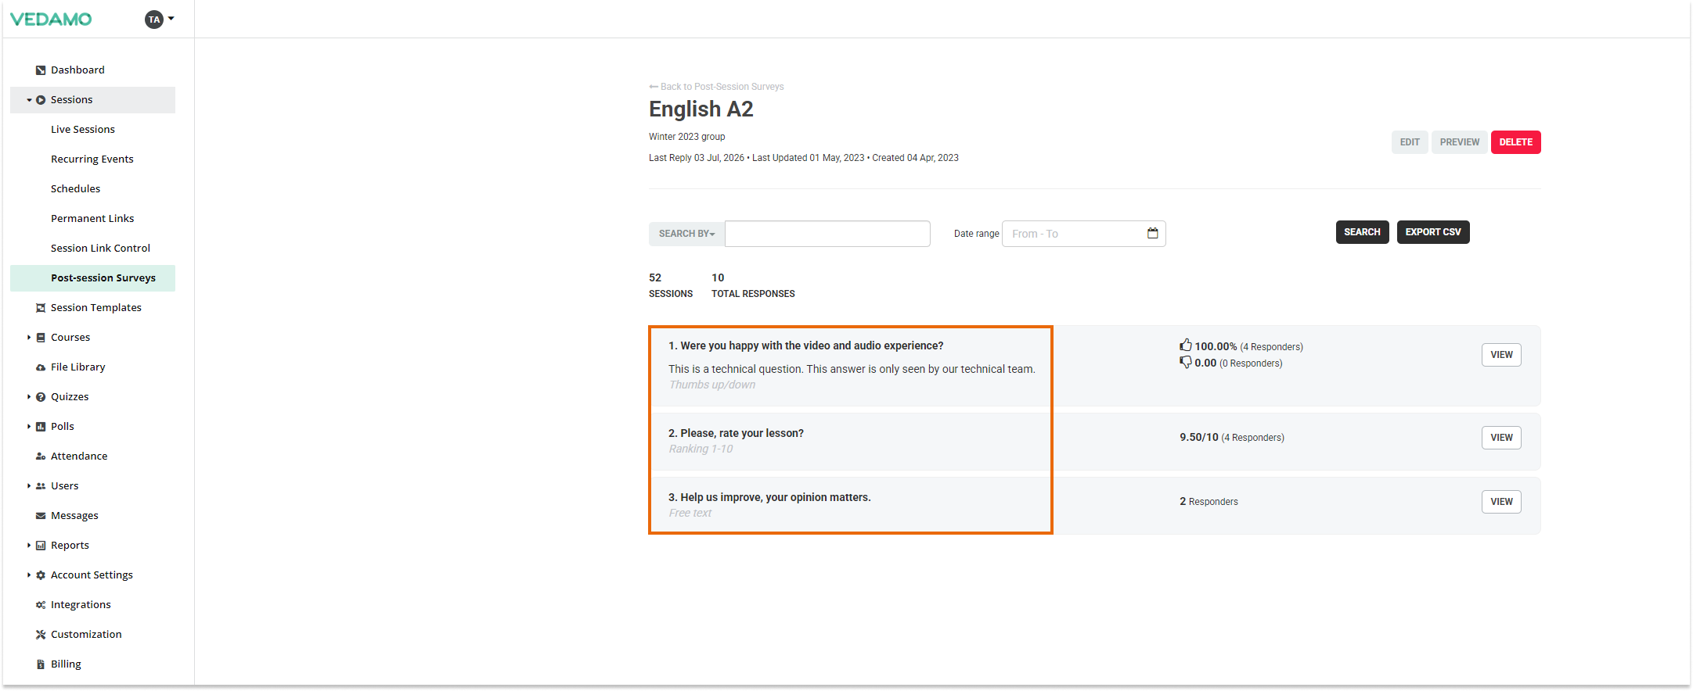Collapse the Sessions tree section
The height and width of the screenshot is (691, 1693).
29,100
